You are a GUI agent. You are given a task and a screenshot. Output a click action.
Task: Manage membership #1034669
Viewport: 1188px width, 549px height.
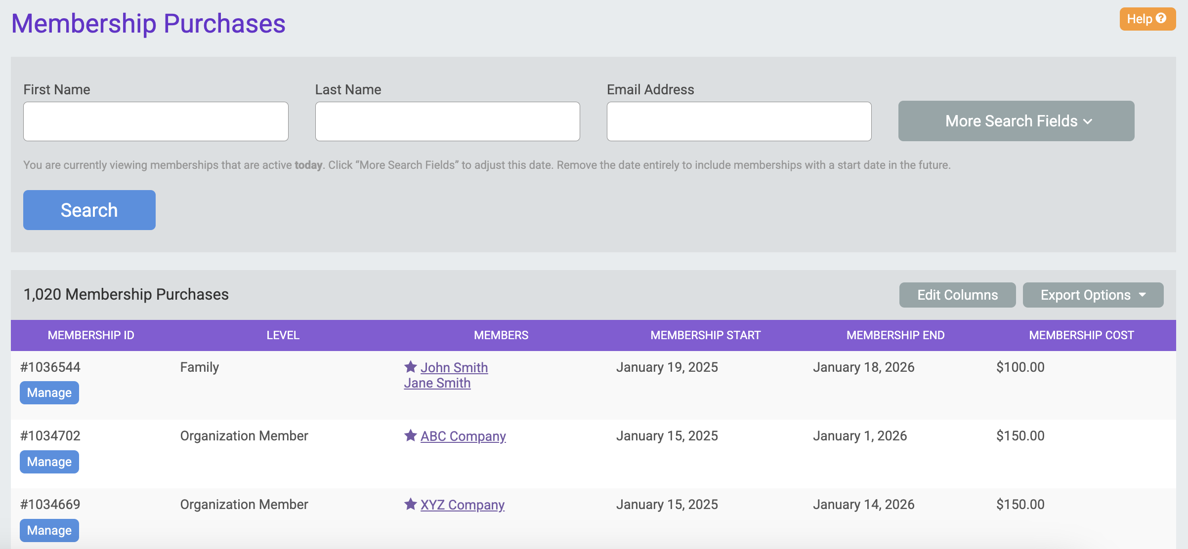(49, 530)
